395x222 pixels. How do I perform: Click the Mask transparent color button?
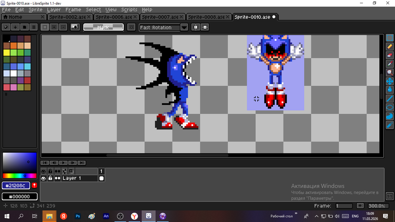tap(104, 27)
